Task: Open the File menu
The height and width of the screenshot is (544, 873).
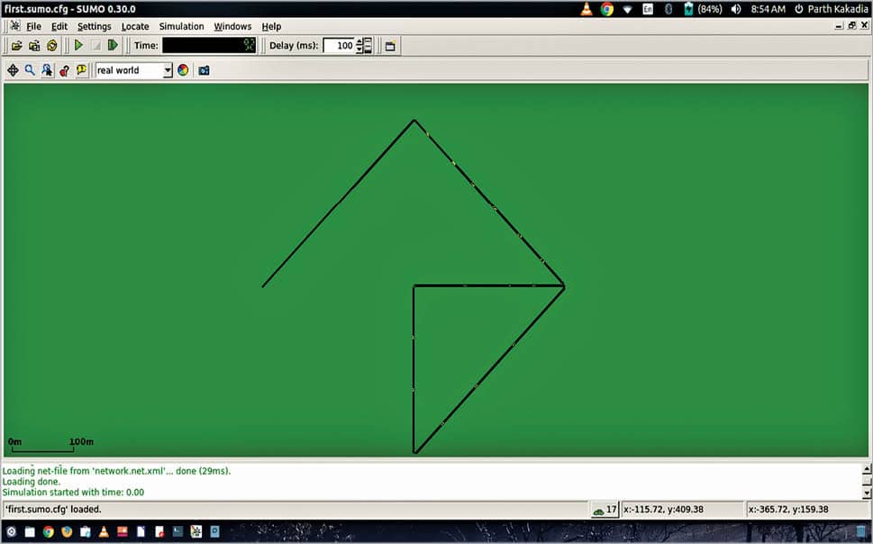Action: point(33,26)
